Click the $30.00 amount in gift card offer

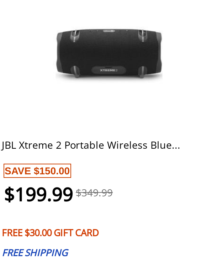pos(38,233)
